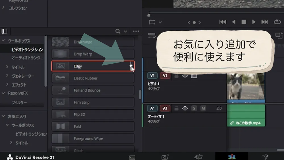This screenshot has width=284, height=160.
Task: Click the keyframe navigation dot control
Action: [194, 22]
